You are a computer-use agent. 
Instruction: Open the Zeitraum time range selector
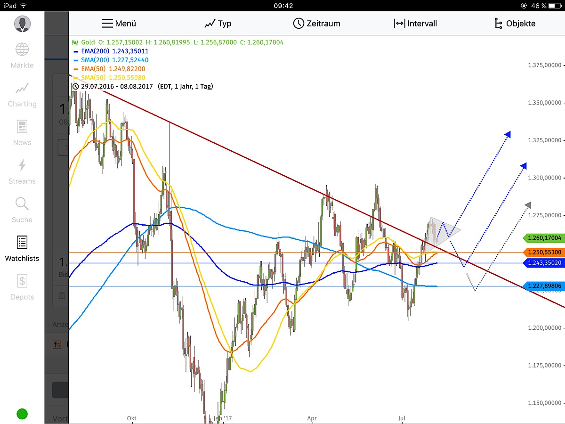(x=316, y=23)
